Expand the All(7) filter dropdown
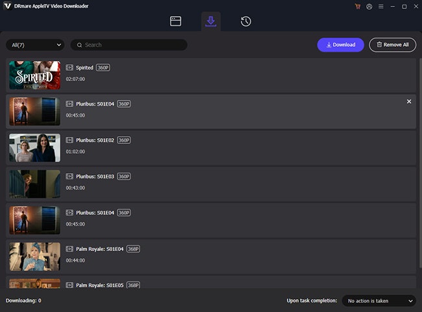Image resolution: width=422 pixels, height=312 pixels. [35, 45]
